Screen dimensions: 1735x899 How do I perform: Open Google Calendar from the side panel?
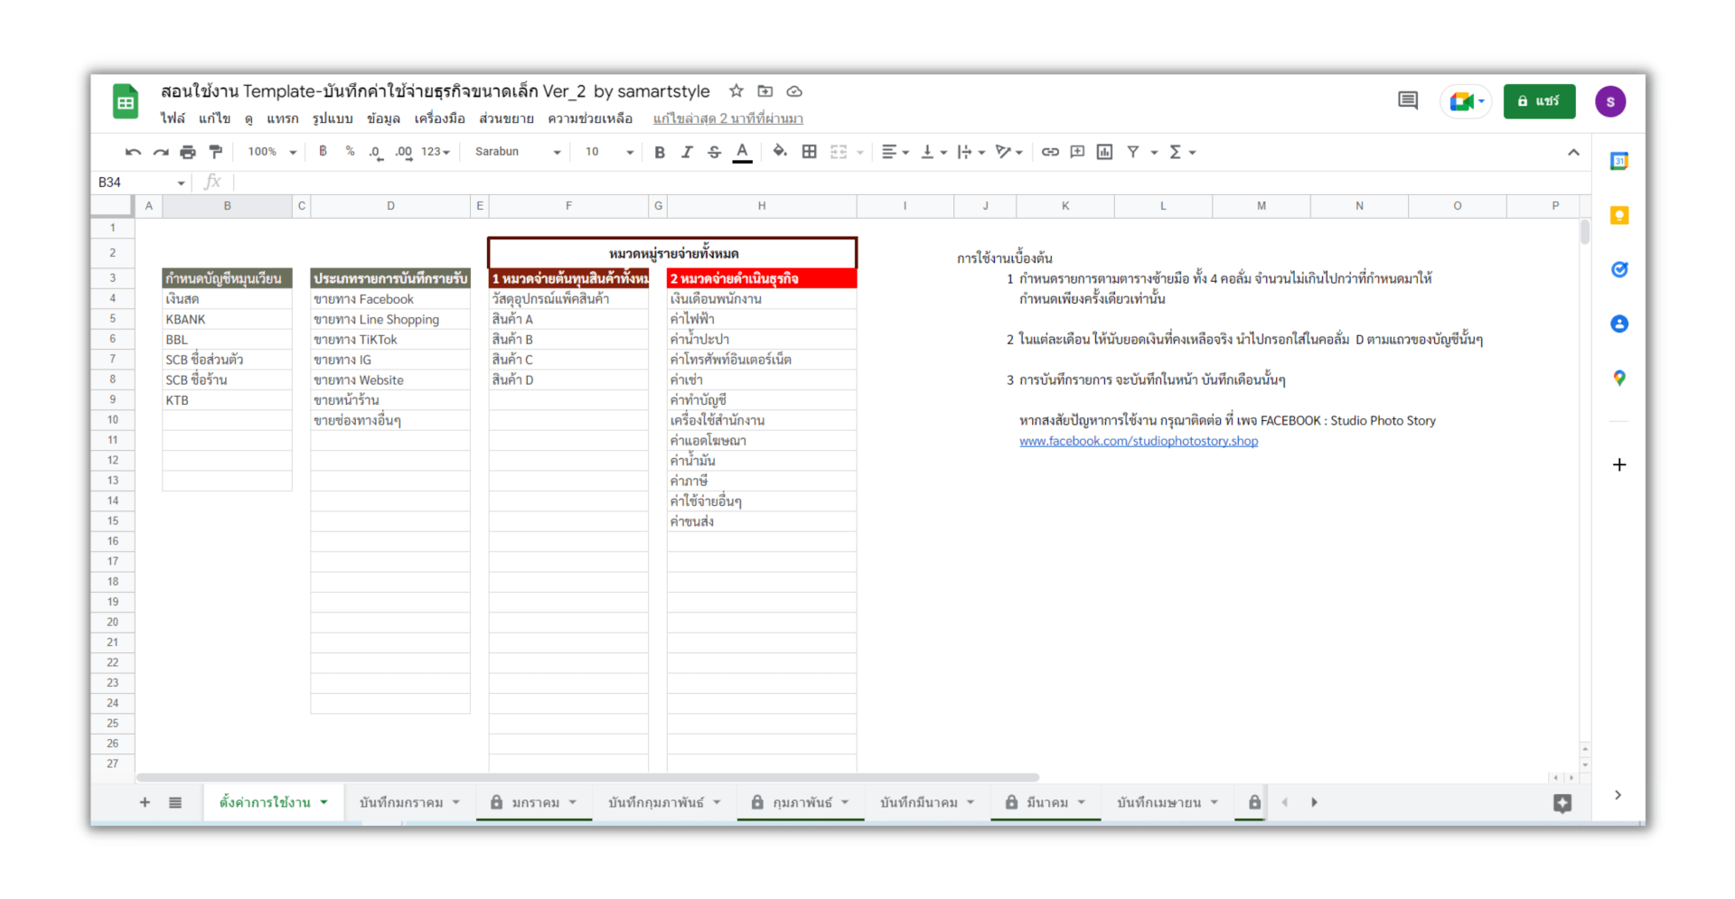point(1619,160)
